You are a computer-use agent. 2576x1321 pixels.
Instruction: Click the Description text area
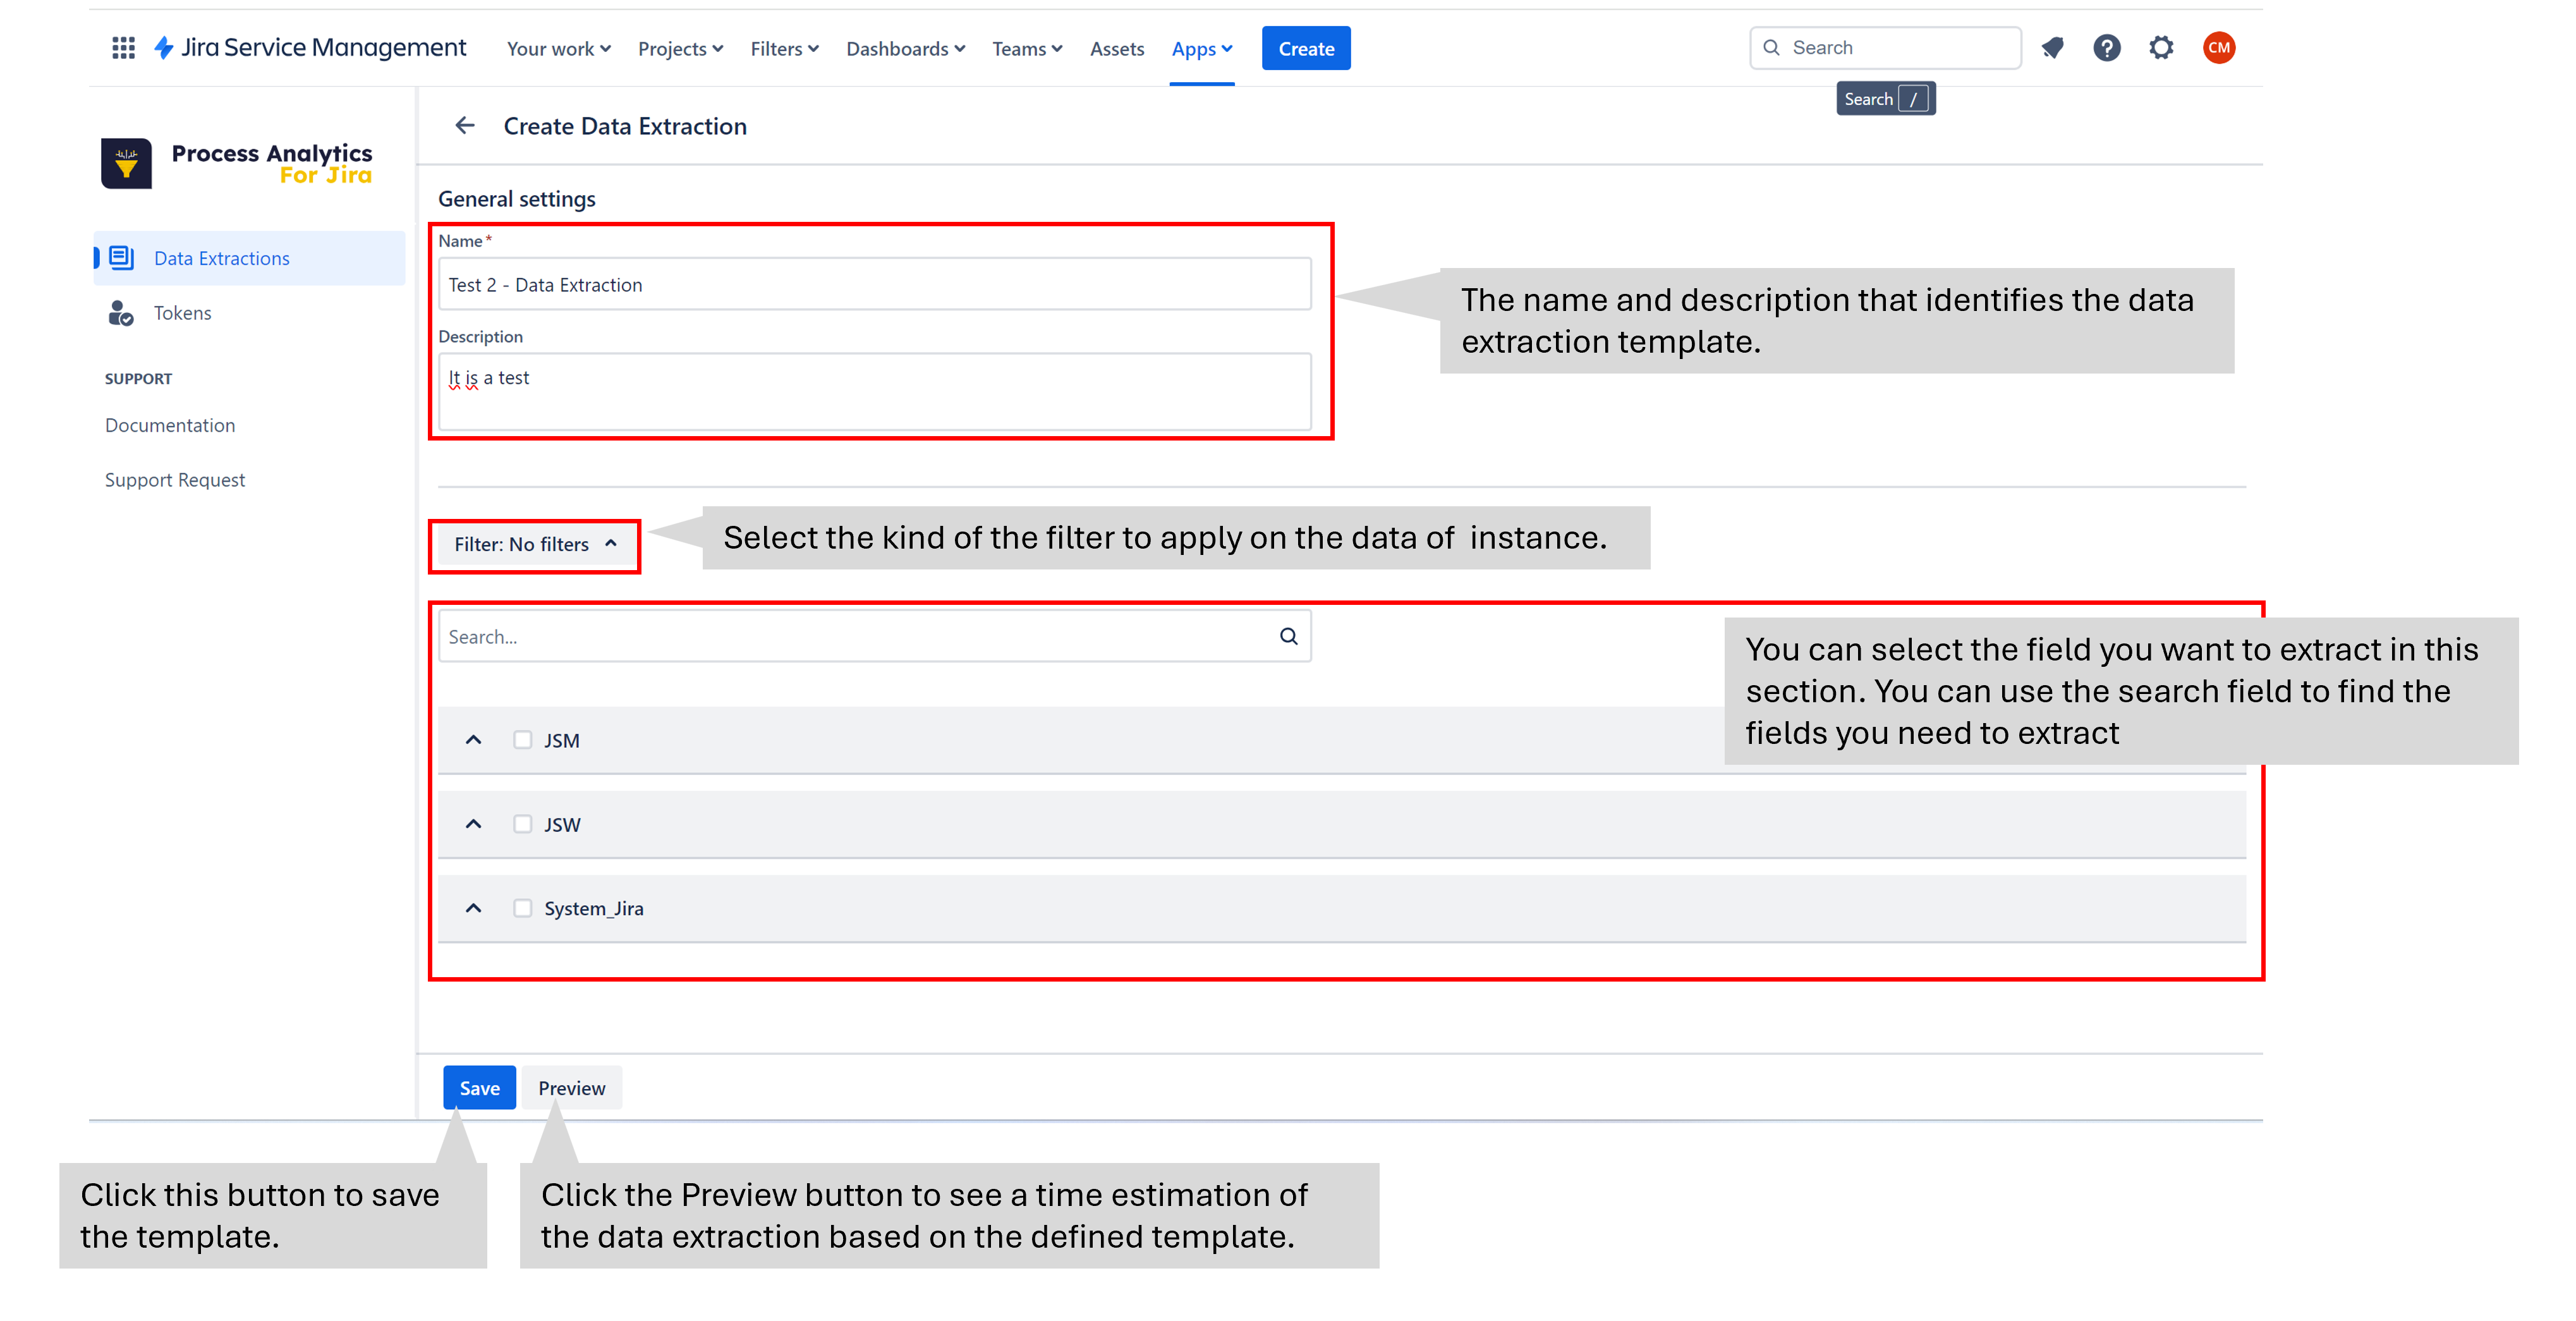(x=875, y=391)
